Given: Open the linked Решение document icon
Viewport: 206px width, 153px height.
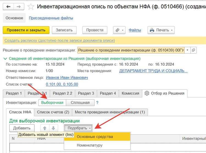Looking at the screenshot, I should click(193, 50).
